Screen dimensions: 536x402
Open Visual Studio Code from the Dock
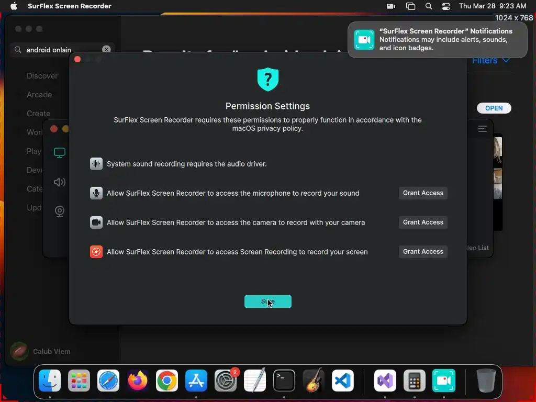[x=342, y=381]
